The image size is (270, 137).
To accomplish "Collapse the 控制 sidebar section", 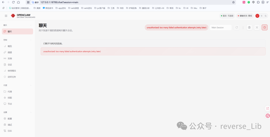I will click(x=17, y=40).
